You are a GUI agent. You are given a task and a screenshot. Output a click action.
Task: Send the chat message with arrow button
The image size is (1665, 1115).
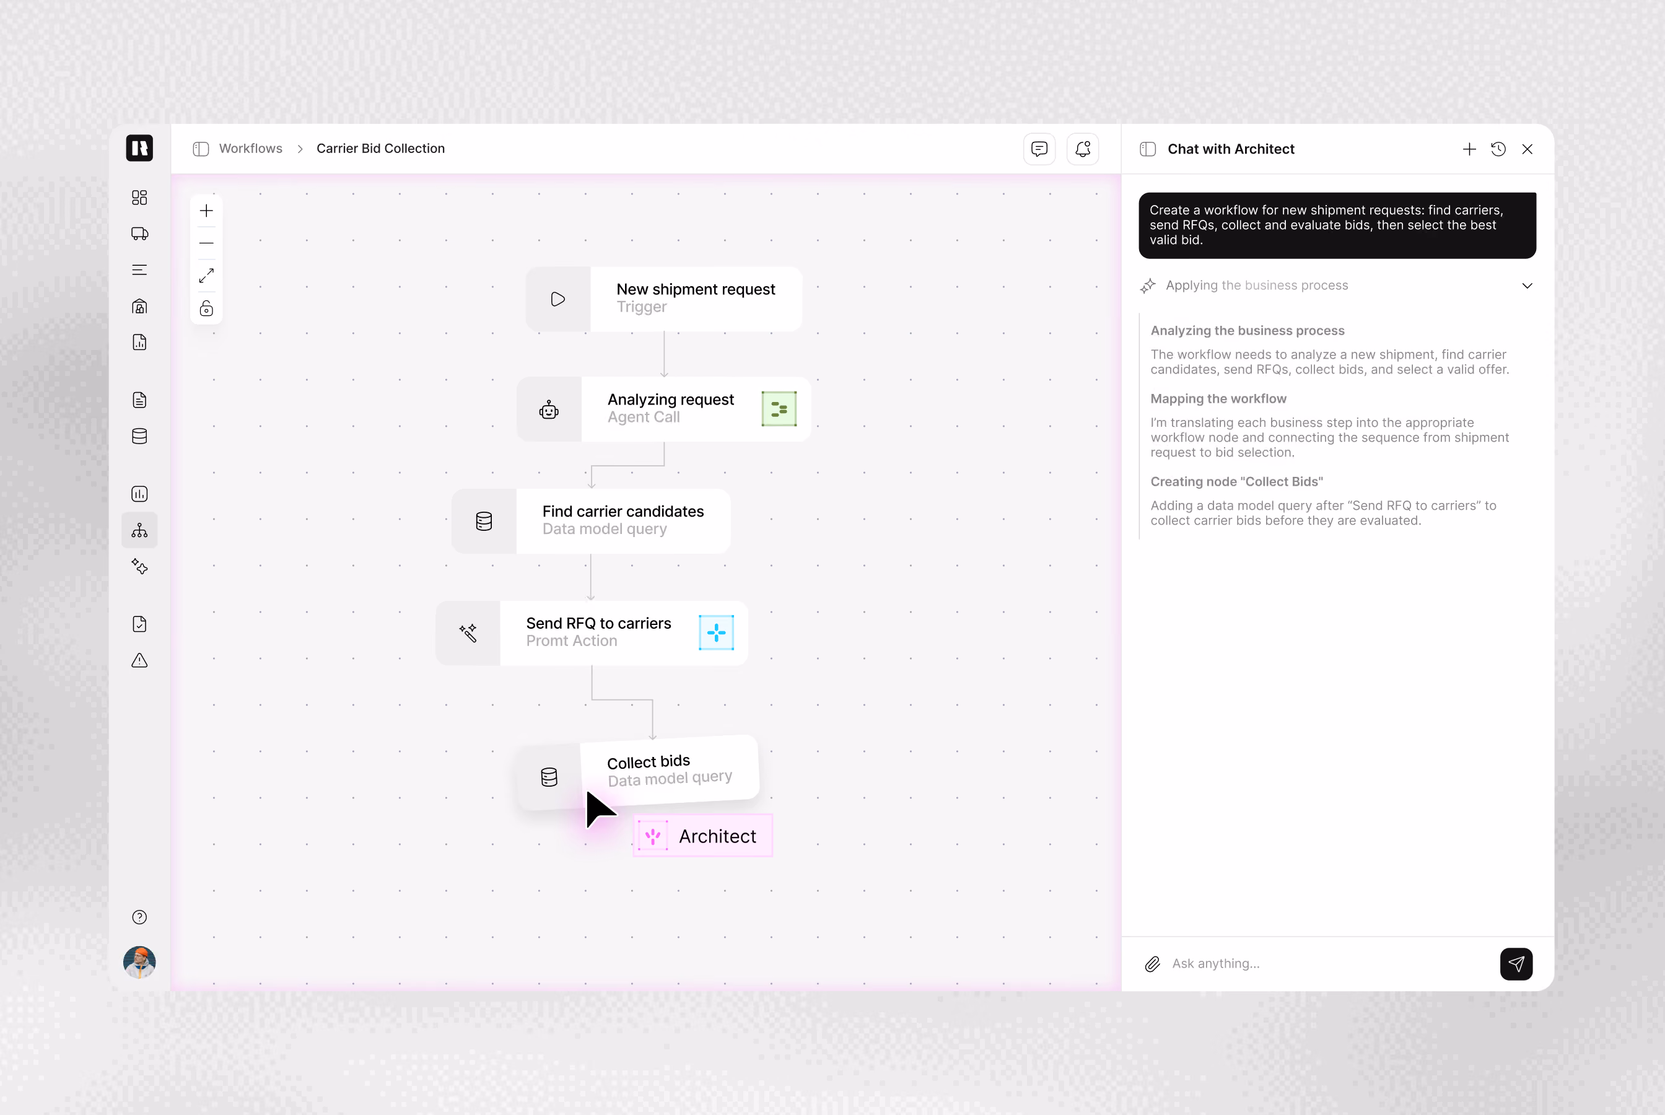(1516, 964)
